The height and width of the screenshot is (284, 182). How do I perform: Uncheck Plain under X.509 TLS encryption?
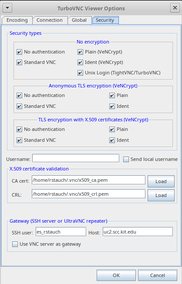tap(112, 129)
